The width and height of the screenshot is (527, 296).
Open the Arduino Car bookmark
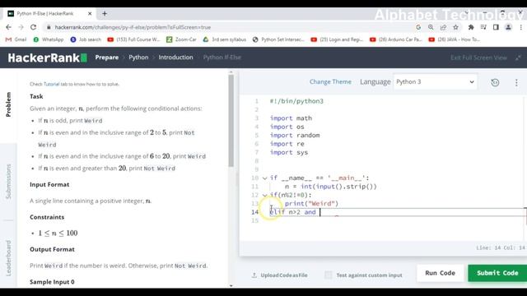[x=395, y=39]
